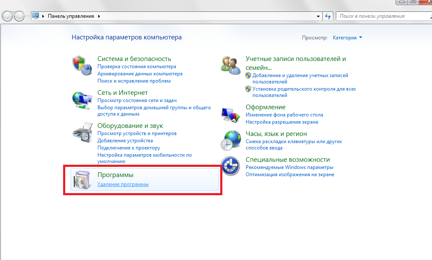Screen dimensions: 432x260
Task: Click Оптимизация изображения на экране
Action: [x=290, y=174]
